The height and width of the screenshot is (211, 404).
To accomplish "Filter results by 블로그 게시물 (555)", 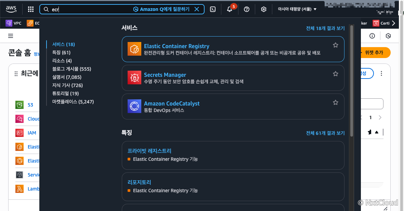I will click(71, 69).
